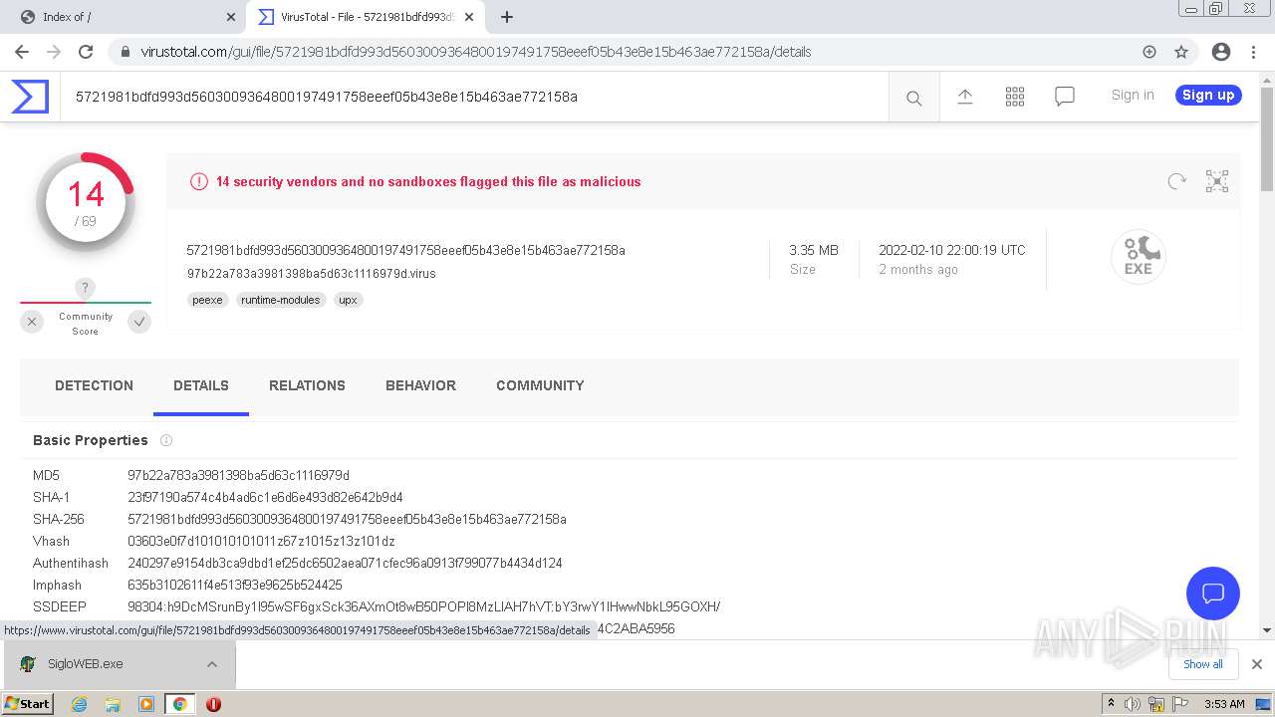This screenshot has height=717, width=1275.
Task: Open the Chrome profile icon
Action: 1220,52
